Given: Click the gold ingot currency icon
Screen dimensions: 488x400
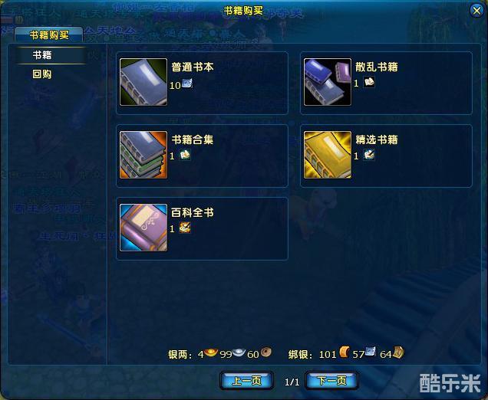Looking at the screenshot, I should click(x=211, y=352).
